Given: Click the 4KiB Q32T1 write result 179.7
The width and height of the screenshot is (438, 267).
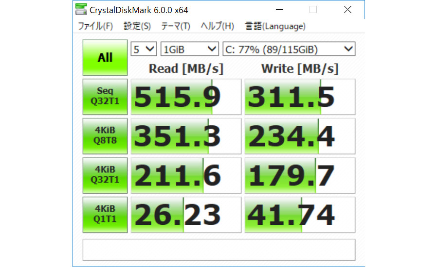Looking at the screenshot, I should [x=300, y=175].
